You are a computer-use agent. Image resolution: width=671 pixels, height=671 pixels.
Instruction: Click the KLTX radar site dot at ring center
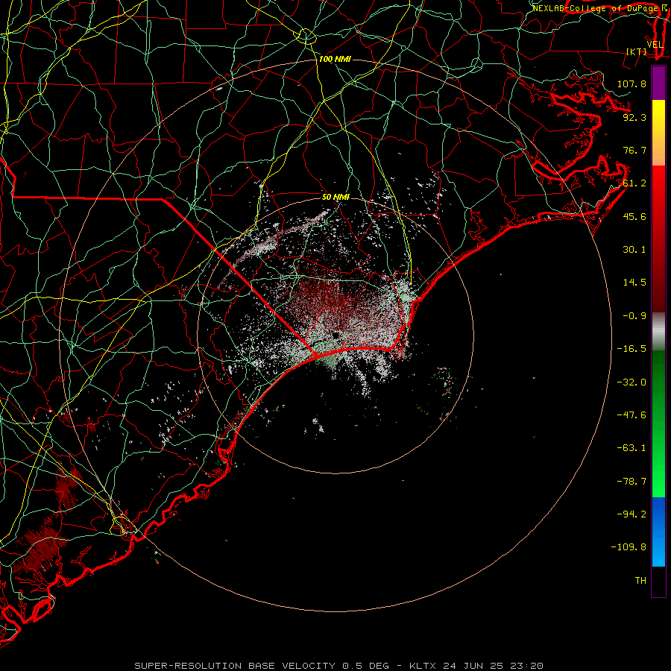coord(335,335)
